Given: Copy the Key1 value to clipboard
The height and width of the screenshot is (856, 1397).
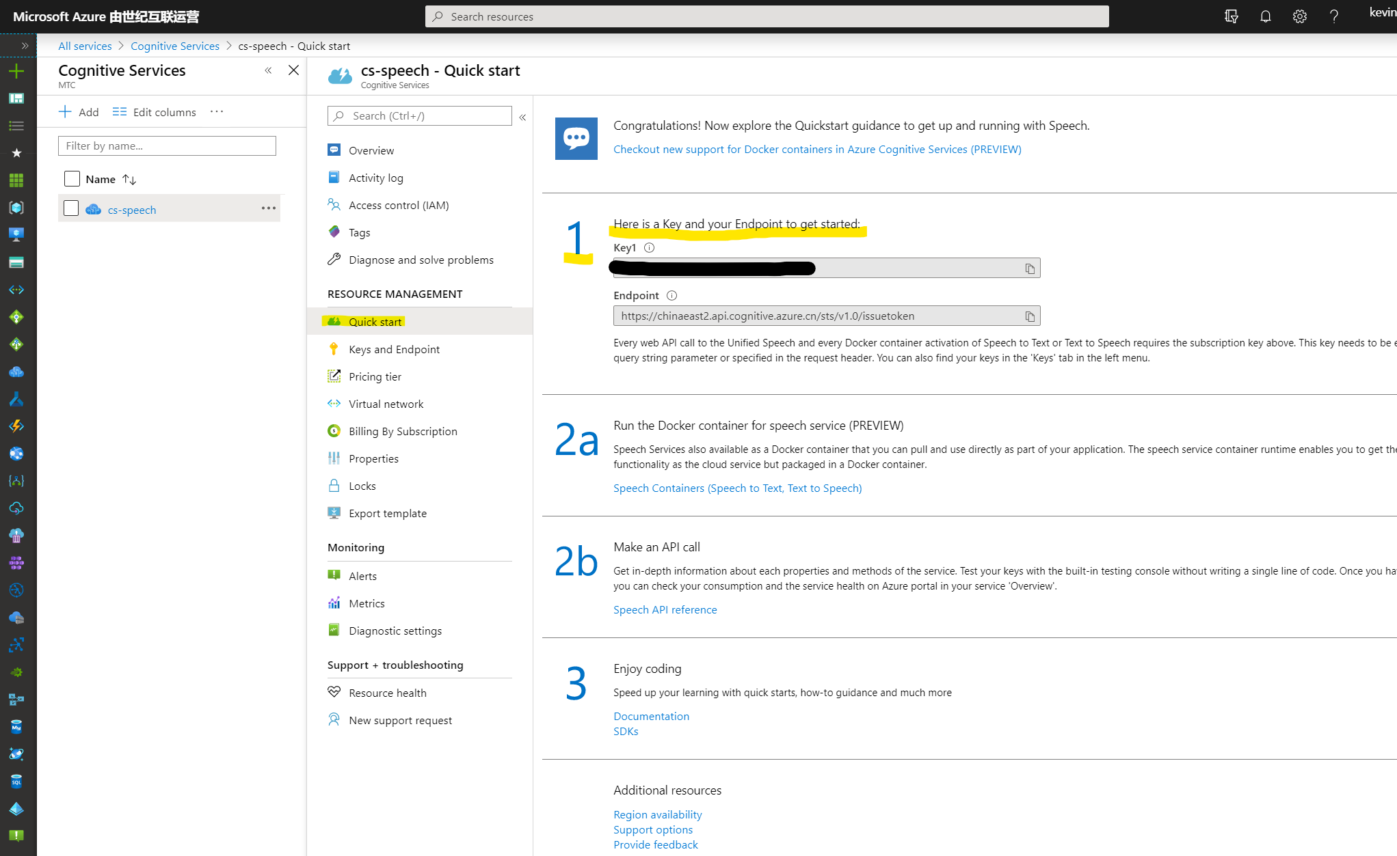Looking at the screenshot, I should tap(1030, 268).
